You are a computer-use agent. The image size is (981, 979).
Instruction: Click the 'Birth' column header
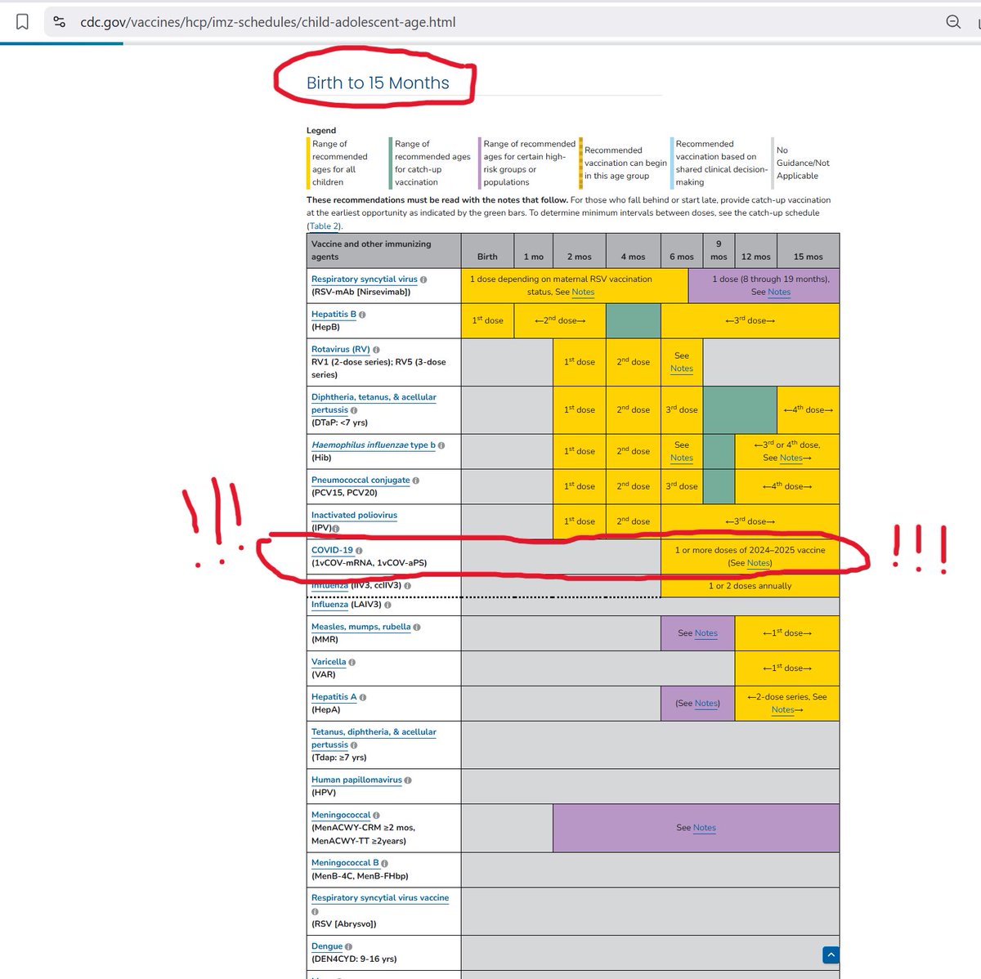coord(487,251)
